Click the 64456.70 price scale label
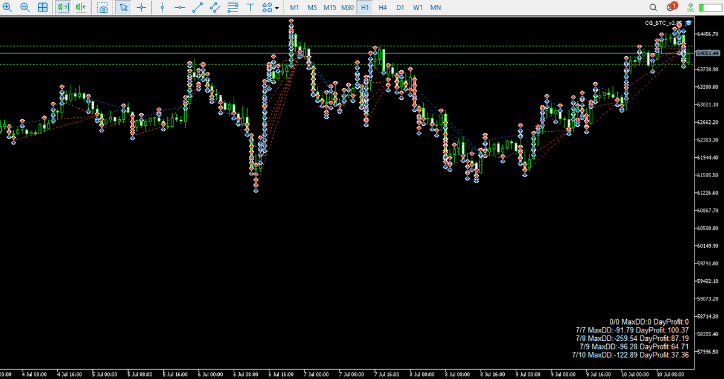The height and width of the screenshot is (379, 724). (x=707, y=34)
